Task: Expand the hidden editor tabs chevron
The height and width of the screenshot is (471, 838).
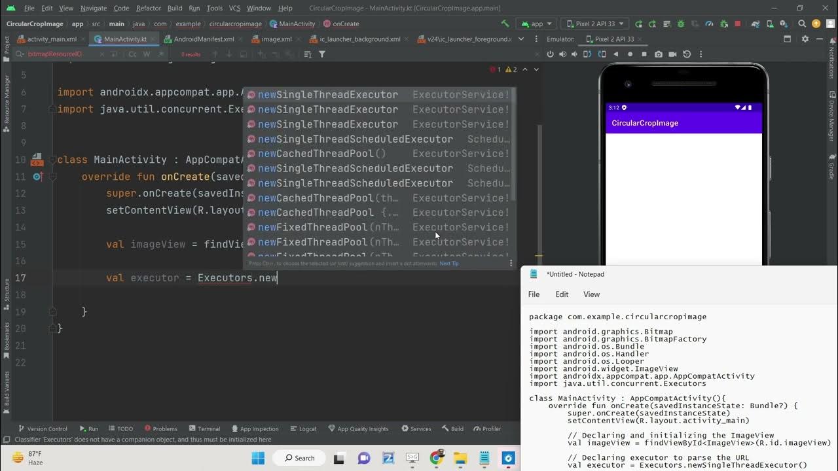Action: tap(520, 39)
